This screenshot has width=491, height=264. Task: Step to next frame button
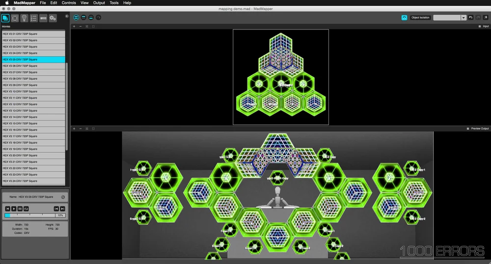(63, 209)
